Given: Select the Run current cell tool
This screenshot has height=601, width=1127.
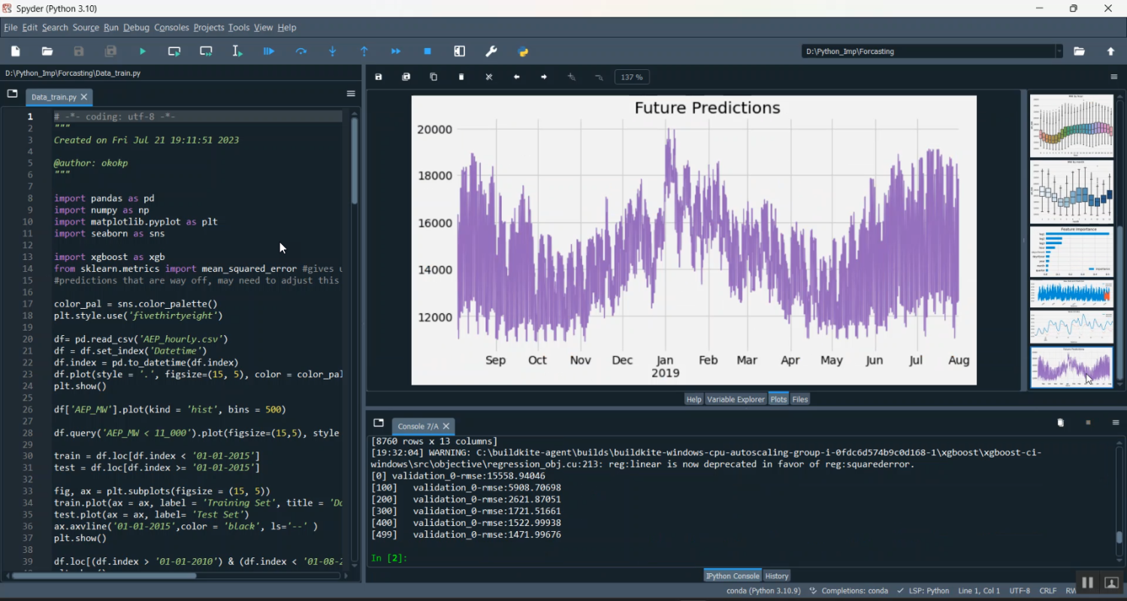Looking at the screenshot, I should (x=174, y=51).
